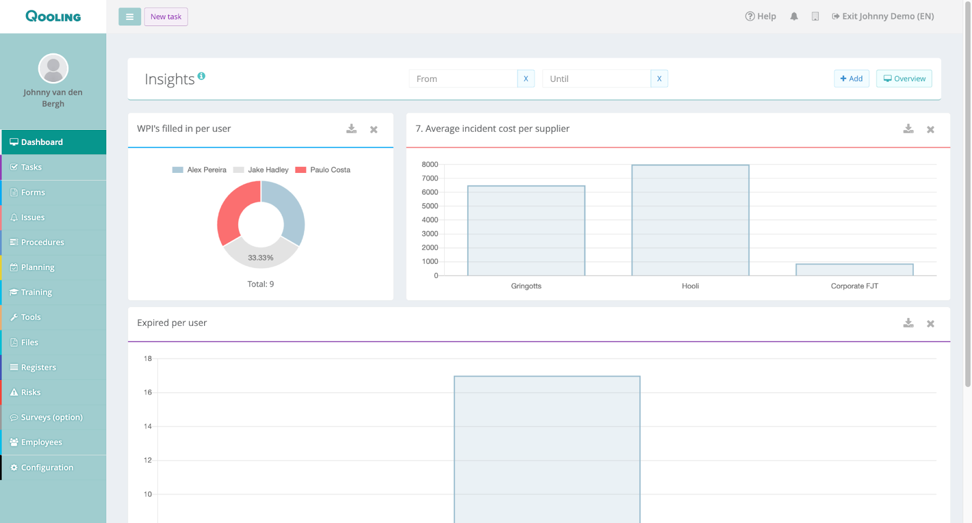Clear the From date with its X button
972x523 pixels.
click(526, 79)
